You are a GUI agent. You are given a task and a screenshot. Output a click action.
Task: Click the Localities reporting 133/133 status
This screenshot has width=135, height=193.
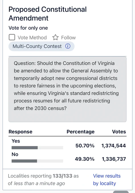[x=43, y=180]
